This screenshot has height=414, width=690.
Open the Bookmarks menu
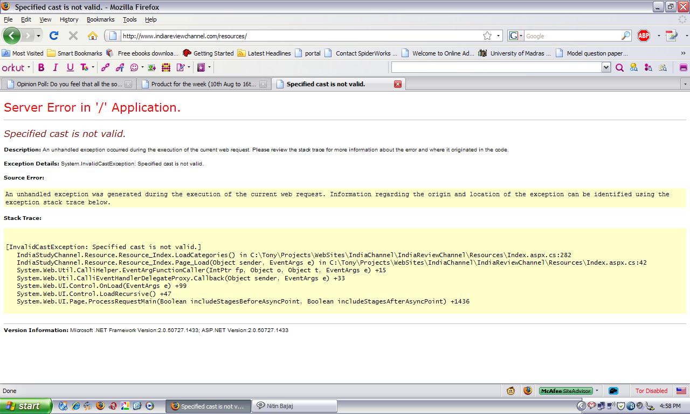coord(100,19)
